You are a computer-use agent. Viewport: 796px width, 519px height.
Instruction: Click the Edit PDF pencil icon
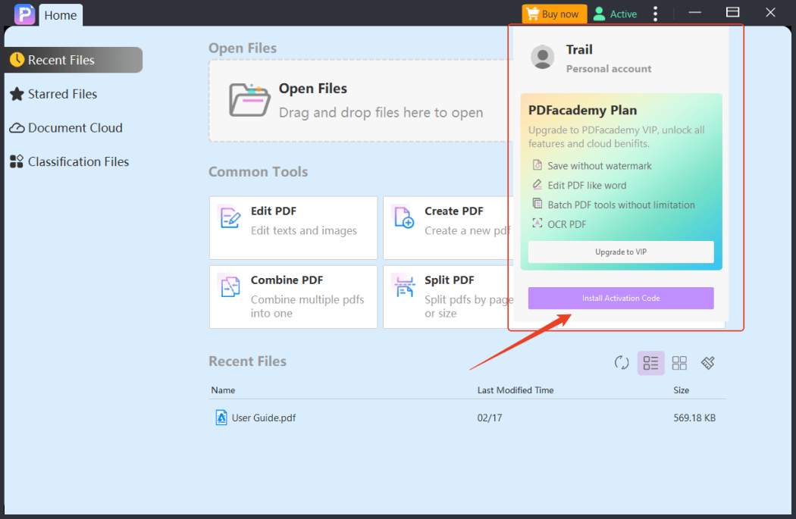230,217
